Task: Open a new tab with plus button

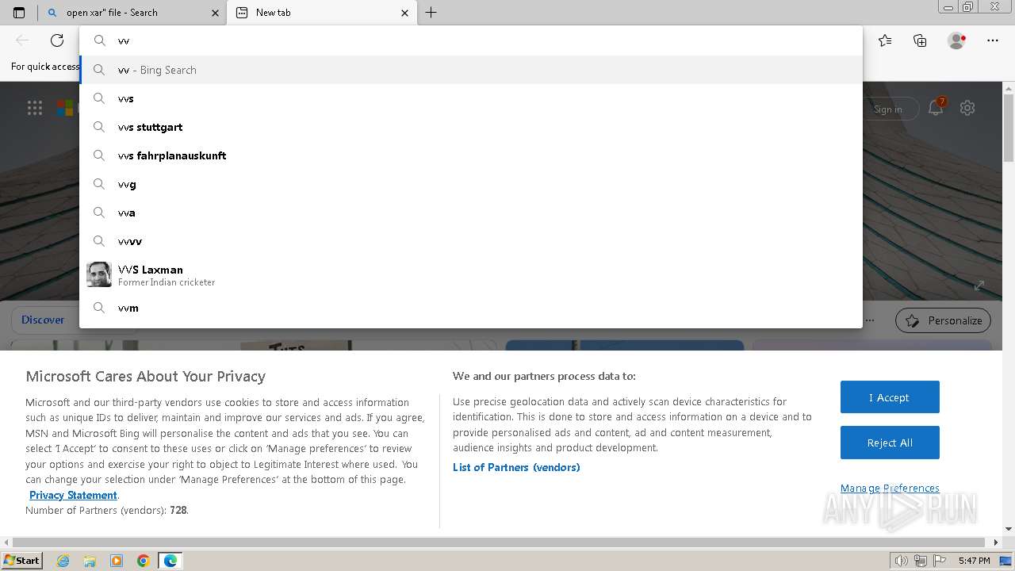Action: click(x=431, y=13)
